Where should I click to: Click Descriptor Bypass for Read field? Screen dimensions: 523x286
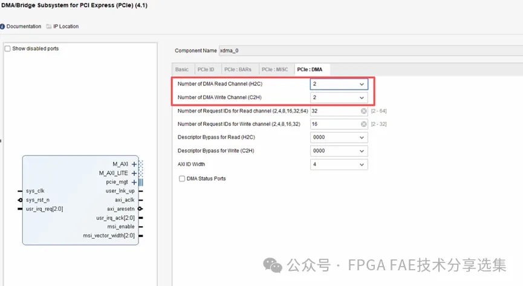click(338, 137)
